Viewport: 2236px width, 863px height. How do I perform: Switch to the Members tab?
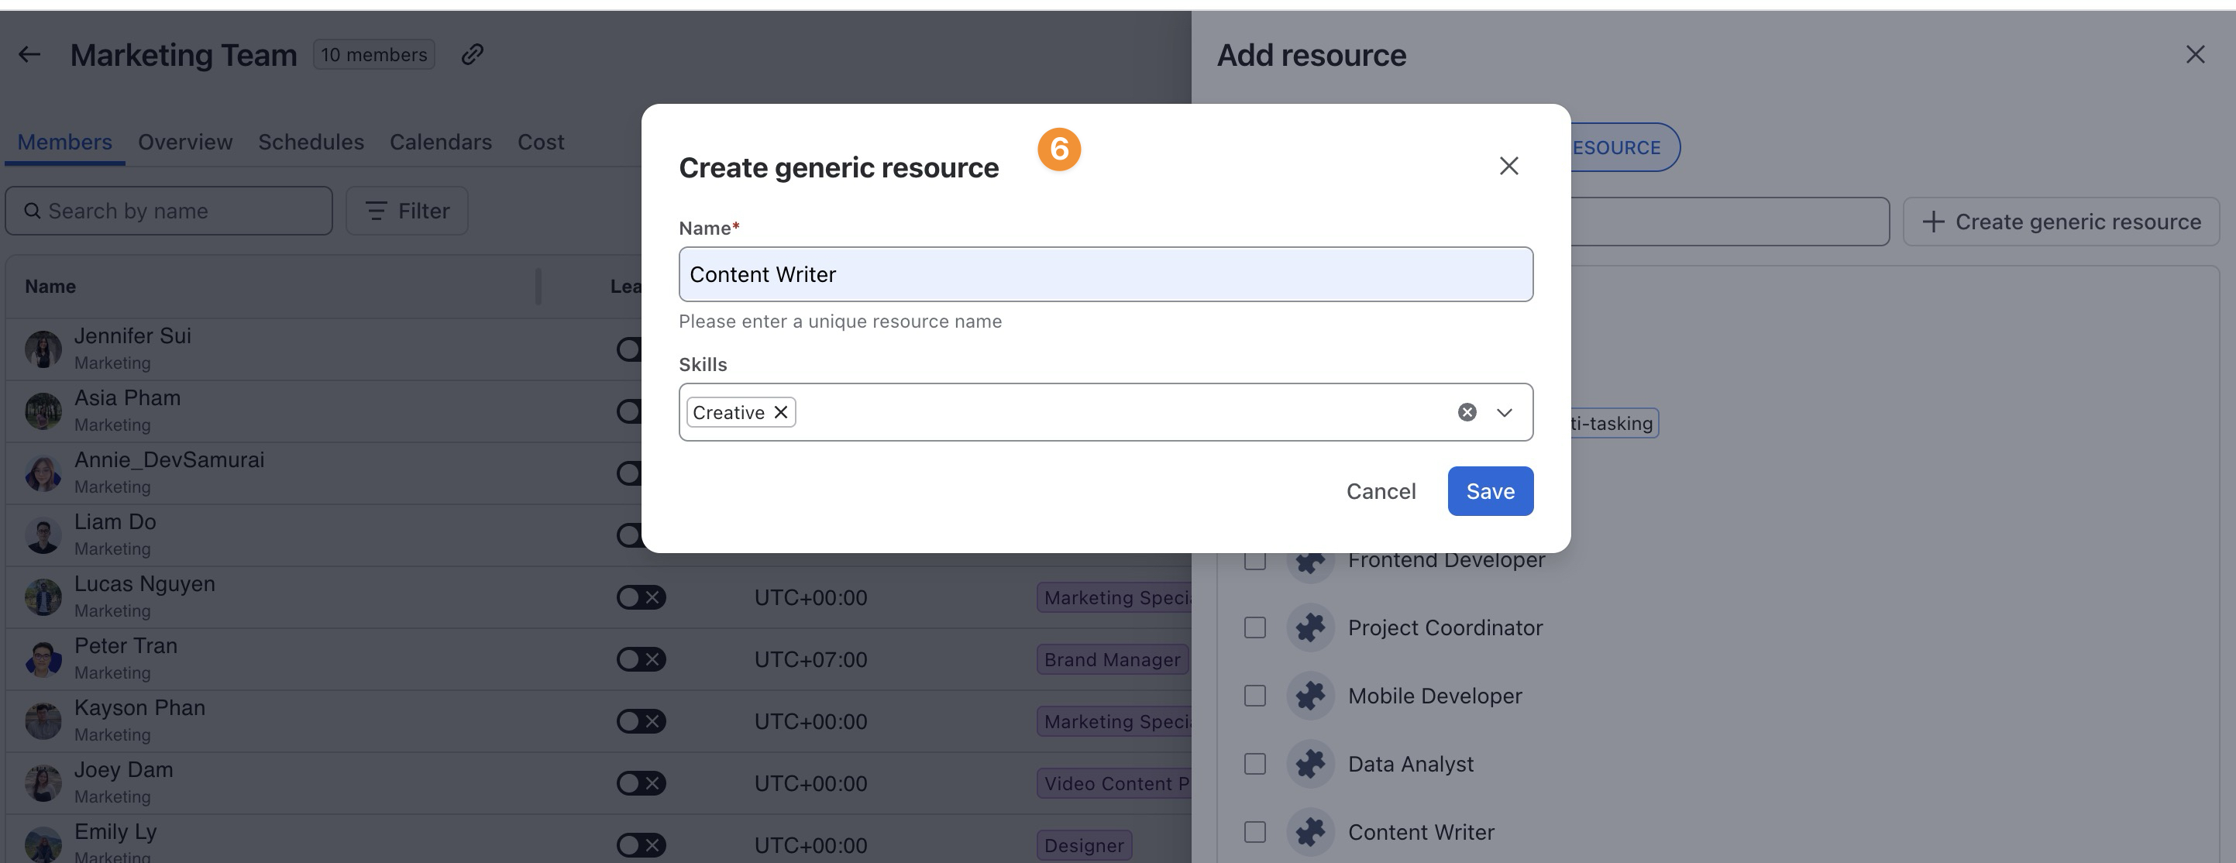[x=65, y=142]
